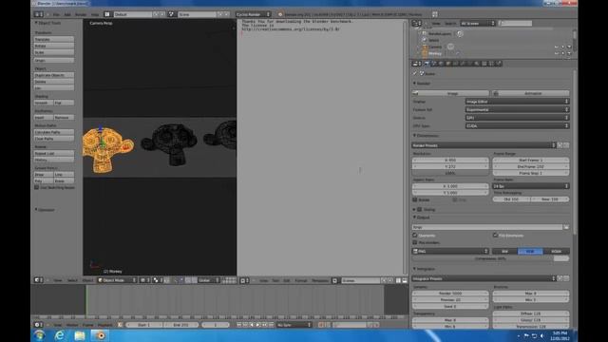This screenshot has width=608, height=342.
Task: Click the Rotate button in Object Tools
Action: tap(54, 46)
